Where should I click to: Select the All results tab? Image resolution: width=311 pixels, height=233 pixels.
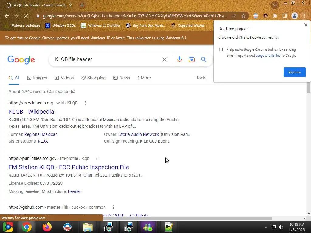pos(14,78)
